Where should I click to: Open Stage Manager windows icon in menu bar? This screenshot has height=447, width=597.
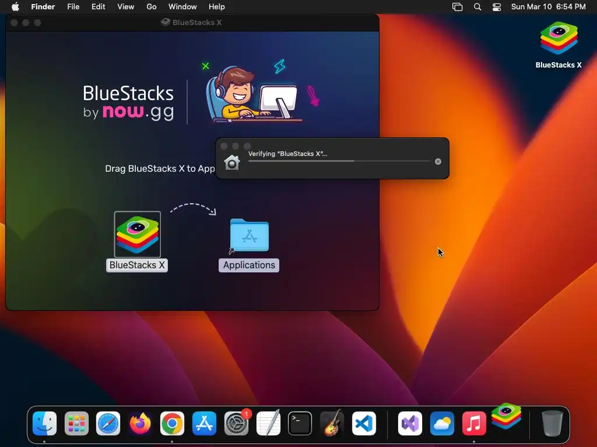pos(457,7)
